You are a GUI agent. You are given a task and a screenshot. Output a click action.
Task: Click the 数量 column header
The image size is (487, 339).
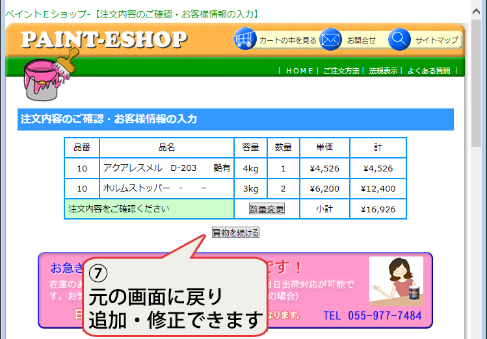click(x=283, y=147)
